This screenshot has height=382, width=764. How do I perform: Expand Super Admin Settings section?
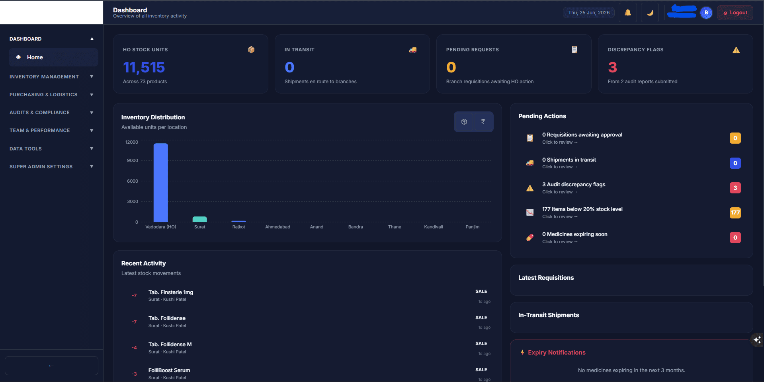coord(52,167)
